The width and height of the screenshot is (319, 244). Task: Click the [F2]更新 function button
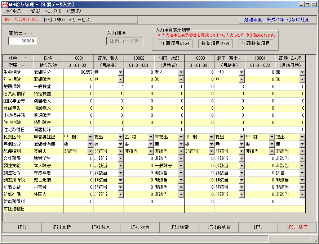(x=61, y=227)
